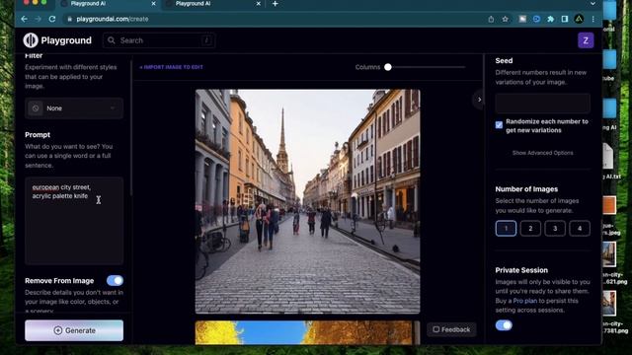Click the browser forward arrow
The height and width of the screenshot is (355, 632).
tap(38, 19)
